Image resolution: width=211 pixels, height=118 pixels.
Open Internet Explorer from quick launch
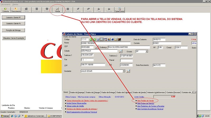[12, 116]
